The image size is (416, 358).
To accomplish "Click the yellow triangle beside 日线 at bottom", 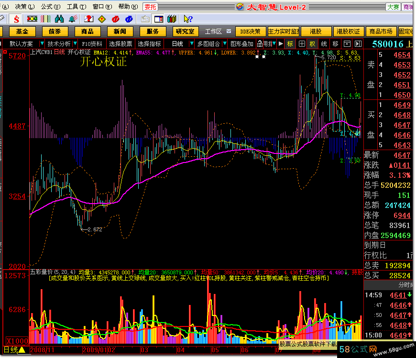I will coord(22,350).
